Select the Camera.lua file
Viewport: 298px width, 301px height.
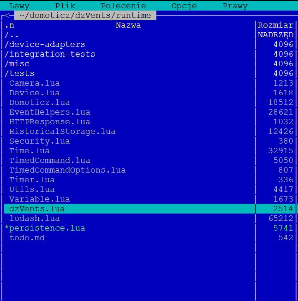[35, 83]
